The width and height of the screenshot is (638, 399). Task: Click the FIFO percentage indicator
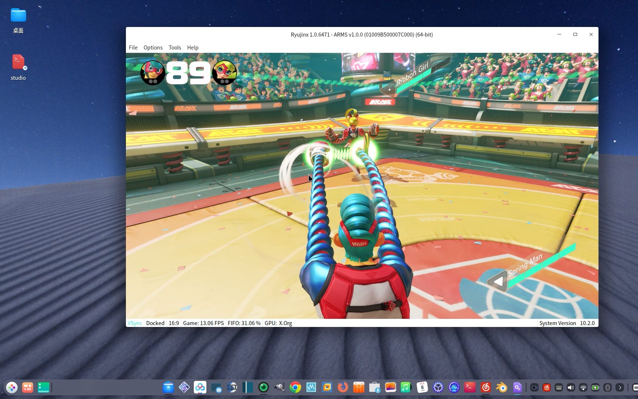[x=244, y=323]
